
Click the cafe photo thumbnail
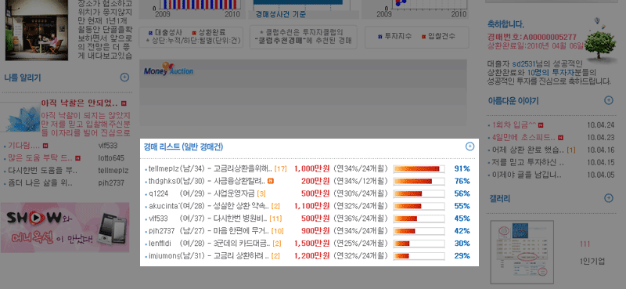click(x=37, y=31)
